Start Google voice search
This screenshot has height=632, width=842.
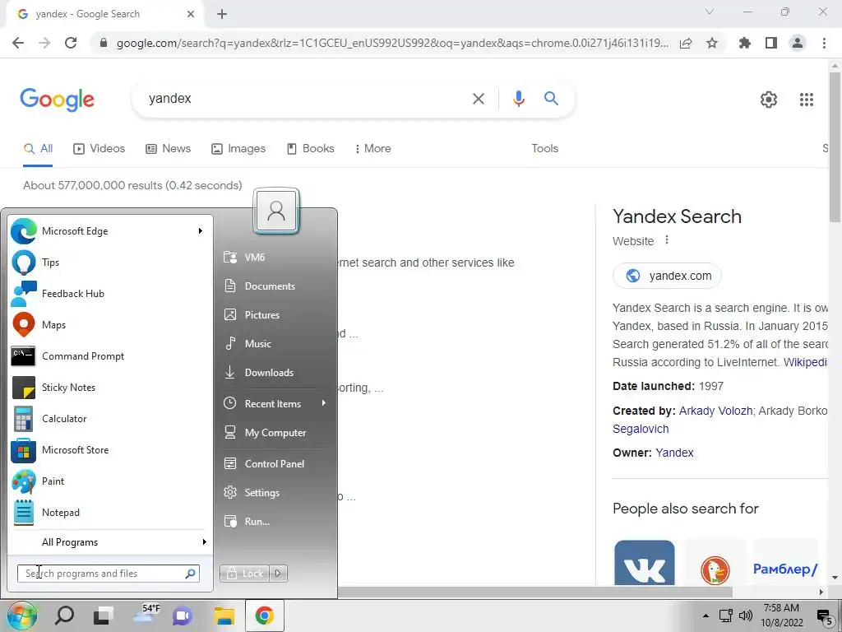(518, 99)
